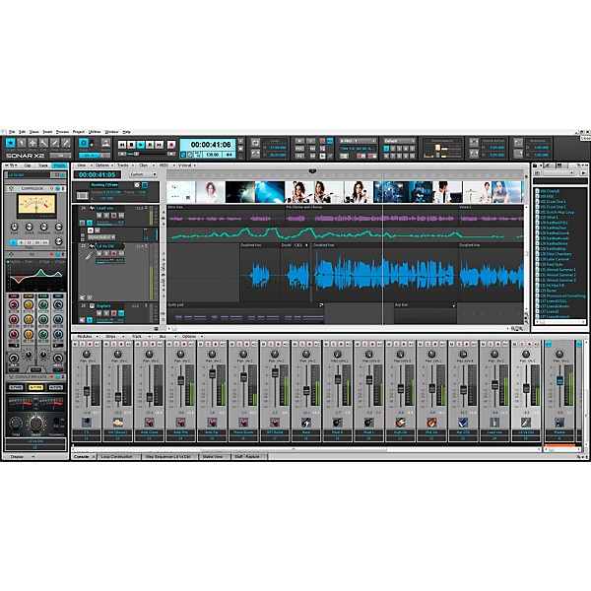This screenshot has width=591, height=591.
Task: Rewind to start in transport
Action: click(122, 145)
